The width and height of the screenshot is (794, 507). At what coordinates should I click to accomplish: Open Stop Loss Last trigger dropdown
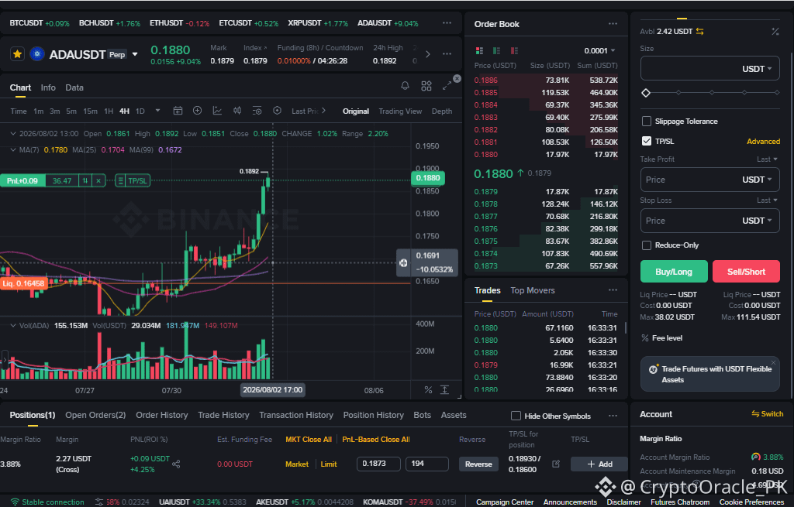(767, 200)
